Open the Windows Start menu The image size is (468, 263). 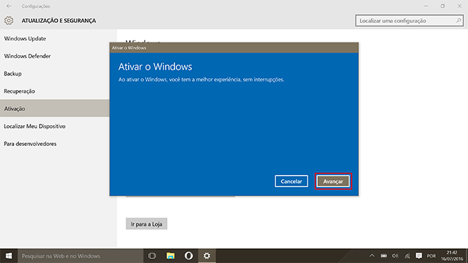coord(9,256)
